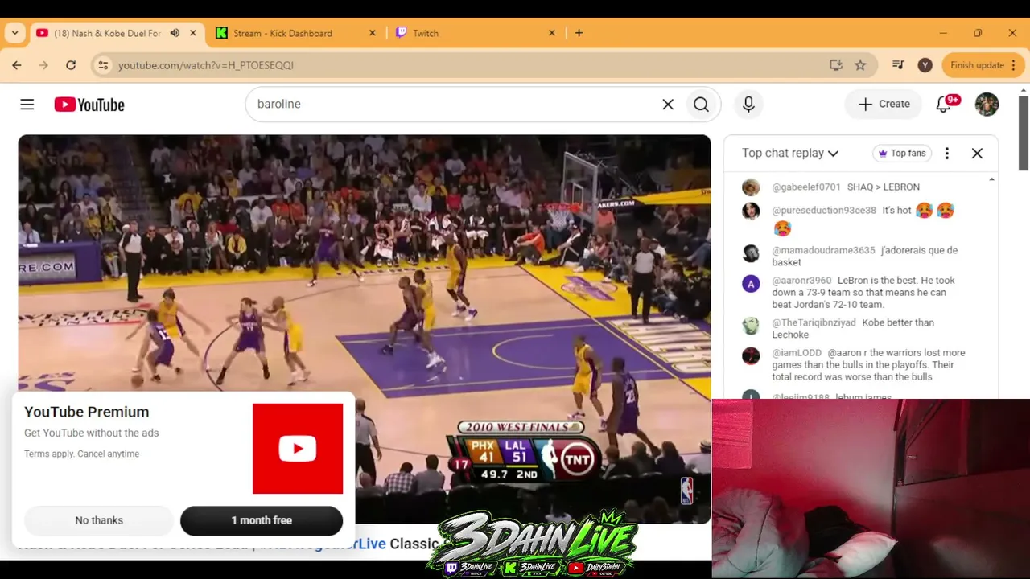Click the avatar beside @iamLODD
Image resolution: width=1030 pixels, height=579 pixels.
tap(751, 355)
